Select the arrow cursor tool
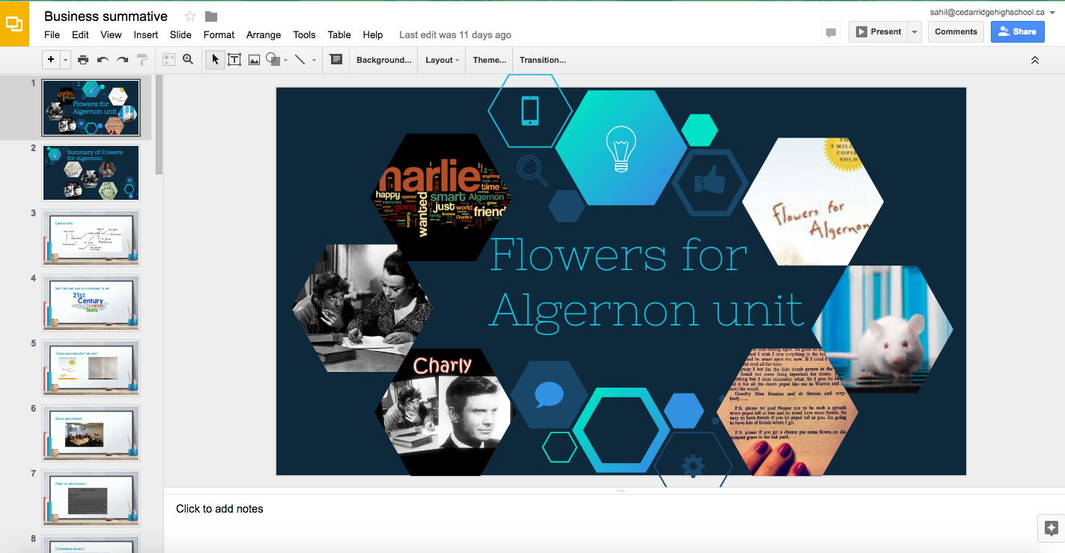 tap(215, 60)
